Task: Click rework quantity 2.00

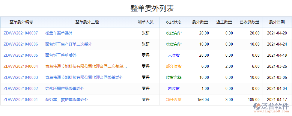Action: 229,67
